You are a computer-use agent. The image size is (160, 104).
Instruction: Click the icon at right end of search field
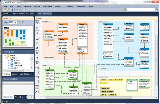pyautogui.click(x=157, y=10)
